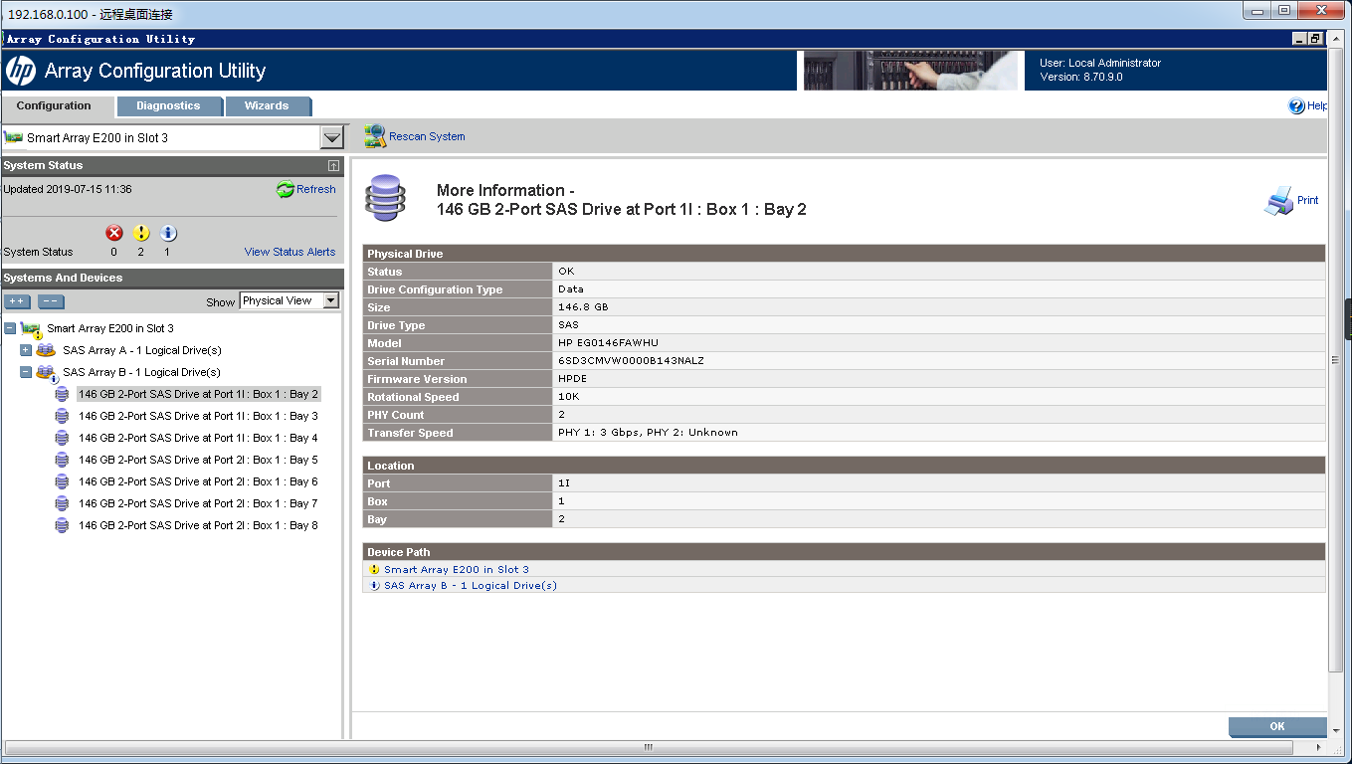
Task: Click the blue informational status alert icon
Action: [x=168, y=233]
